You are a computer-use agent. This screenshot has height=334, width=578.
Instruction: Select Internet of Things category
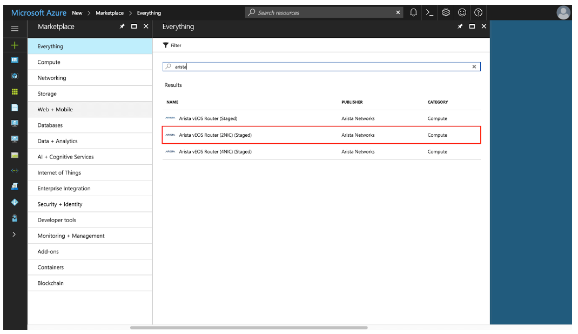pyautogui.click(x=90, y=173)
